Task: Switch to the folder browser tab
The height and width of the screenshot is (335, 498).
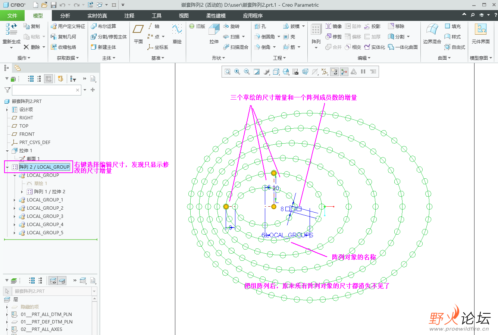Action: pos(17,68)
